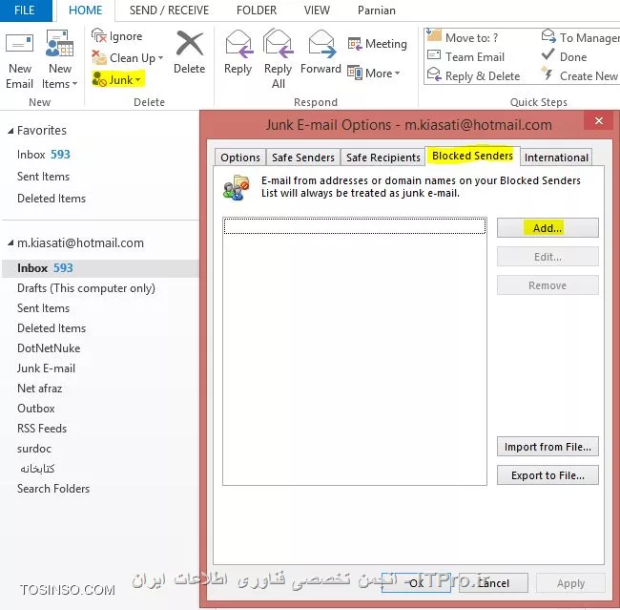Open the New Items menu

[60, 60]
